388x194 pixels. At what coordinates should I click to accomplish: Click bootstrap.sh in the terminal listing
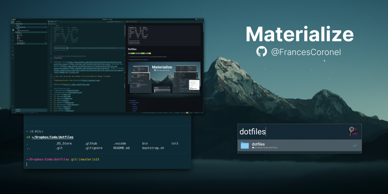pos(153,148)
